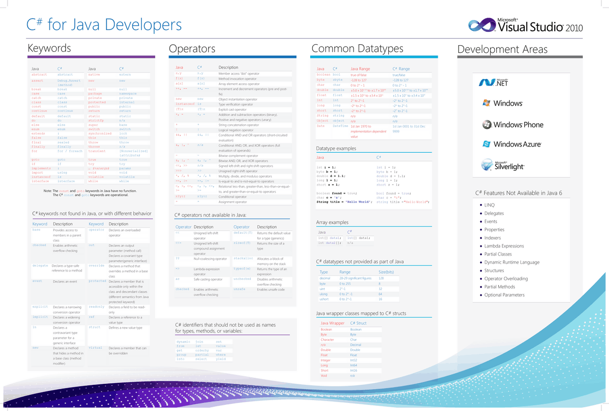Open the Common Datatypes heading

tap(357, 49)
